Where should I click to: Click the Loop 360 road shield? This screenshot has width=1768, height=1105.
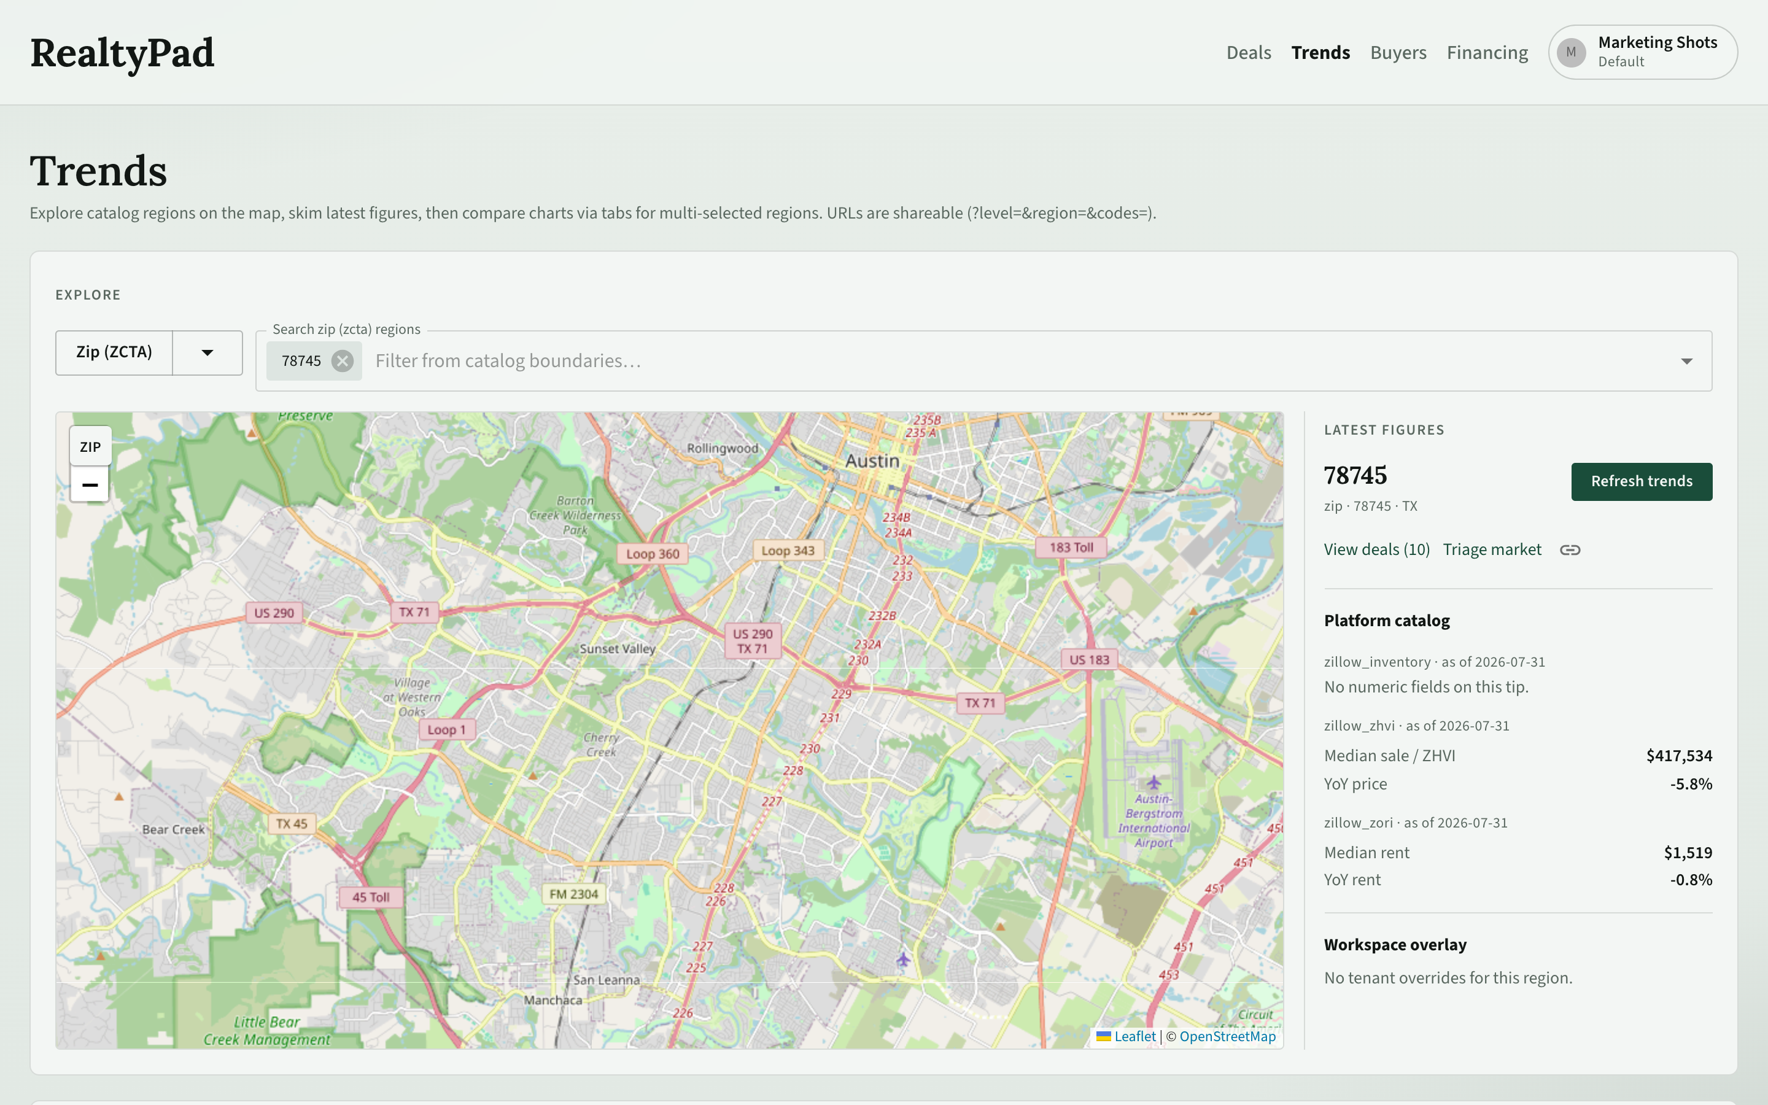click(652, 554)
